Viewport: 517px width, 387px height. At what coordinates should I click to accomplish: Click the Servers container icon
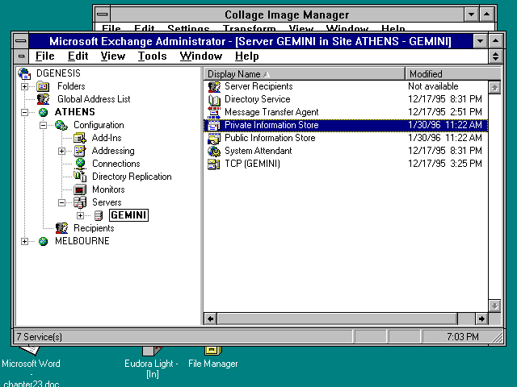point(80,202)
